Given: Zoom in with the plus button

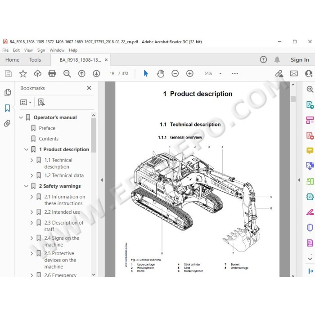Looking at the screenshot, I should [189, 73].
